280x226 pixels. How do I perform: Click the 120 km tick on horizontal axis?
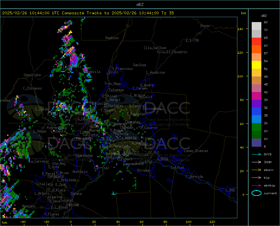coord(212,222)
